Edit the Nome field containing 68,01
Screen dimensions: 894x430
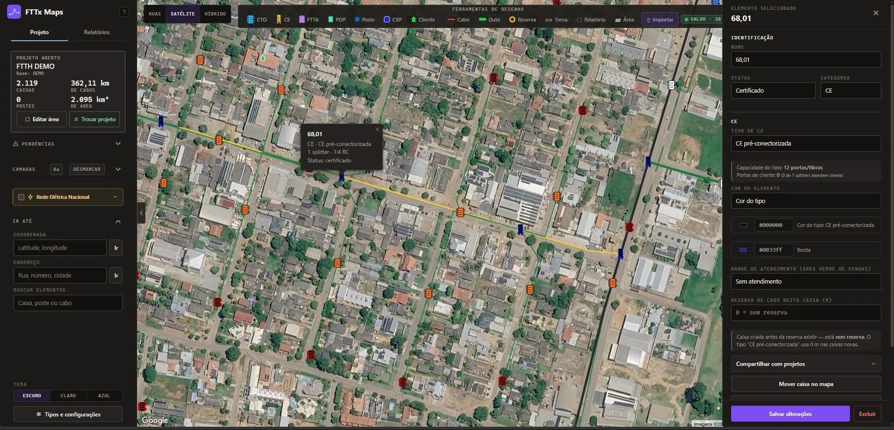tap(806, 60)
